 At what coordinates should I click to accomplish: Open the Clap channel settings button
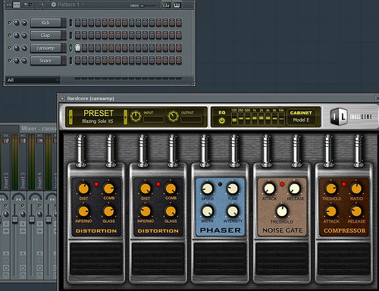tap(45, 35)
